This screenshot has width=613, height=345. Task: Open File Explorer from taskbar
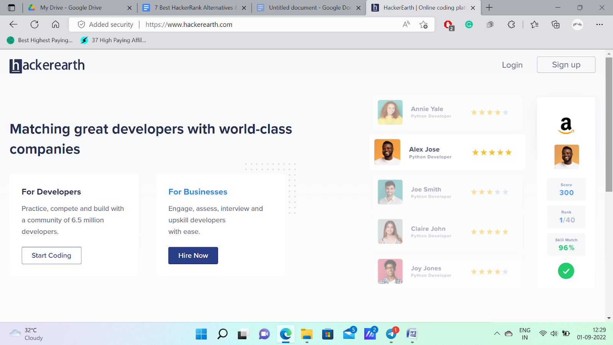pos(306,334)
